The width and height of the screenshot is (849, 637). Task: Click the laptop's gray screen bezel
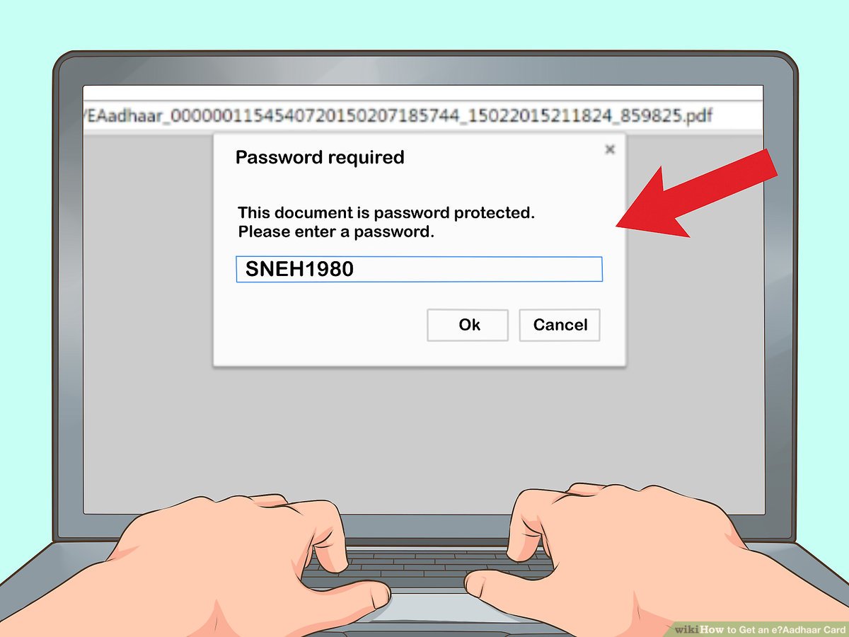69,297
